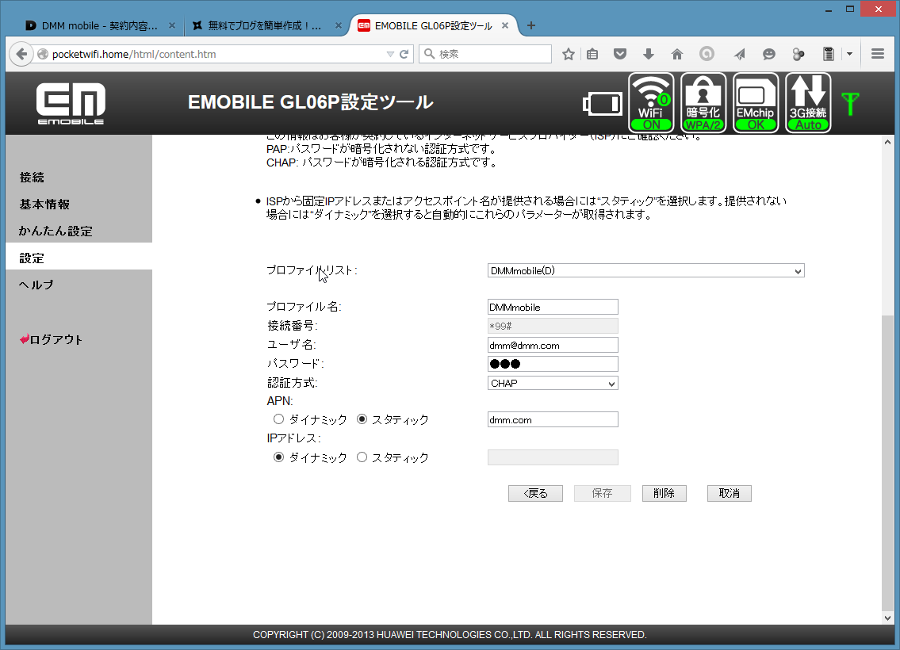Image resolution: width=900 pixels, height=650 pixels.
Task: Click the 保存 button
Action: 602,493
